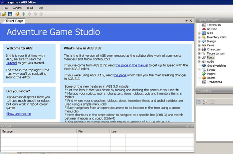Select Lip sync label in project tree
Viewport: 233px width, 154px height.
click(x=212, y=29)
